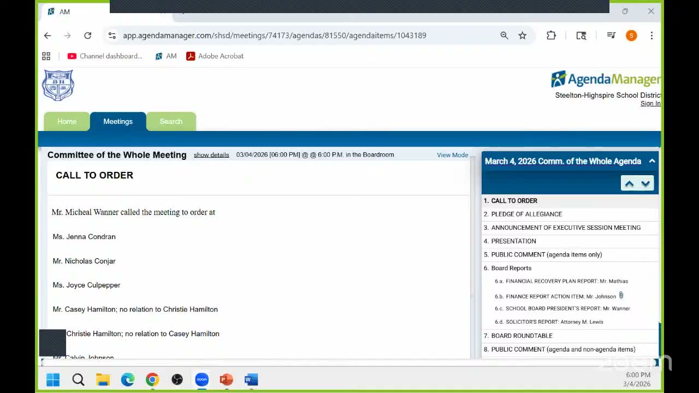Open the AM bookmark
The image size is (699, 393).
click(166, 56)
